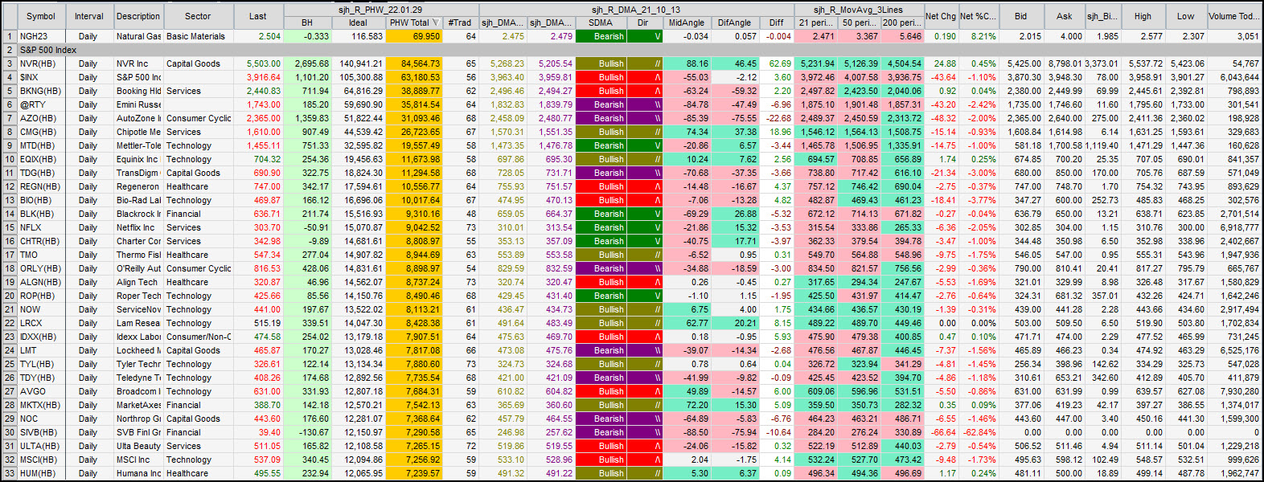
Task: Select row number 33 header
Action: 10,473
